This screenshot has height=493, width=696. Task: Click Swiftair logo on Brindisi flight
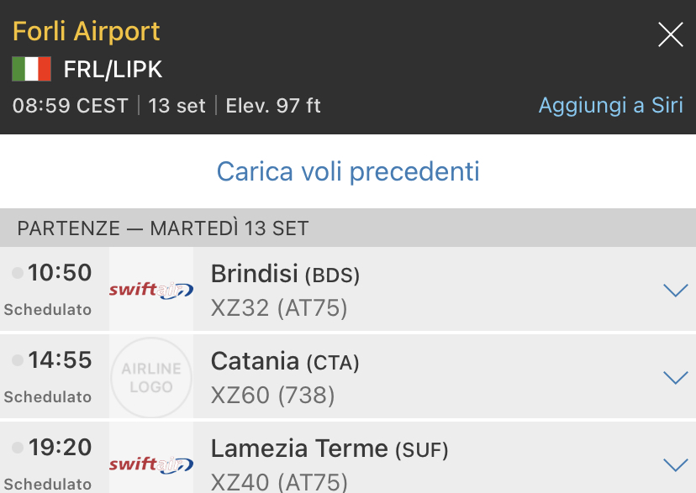(x=151, y=290)
